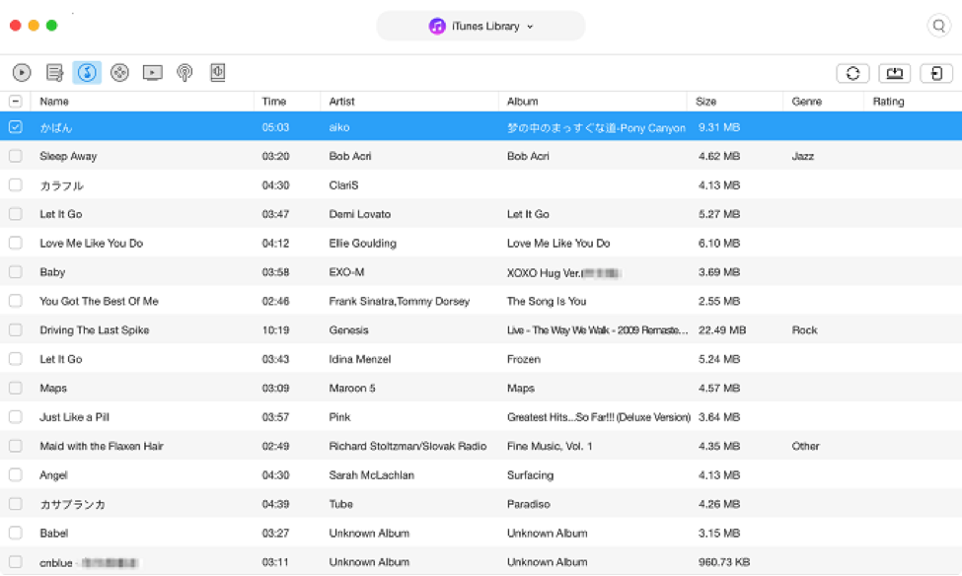Check You Got The Best Of Me checkbox
Image resolution: width=962 pixels, height=576 pixels.
pyautogui.click(x=16, y=301)
